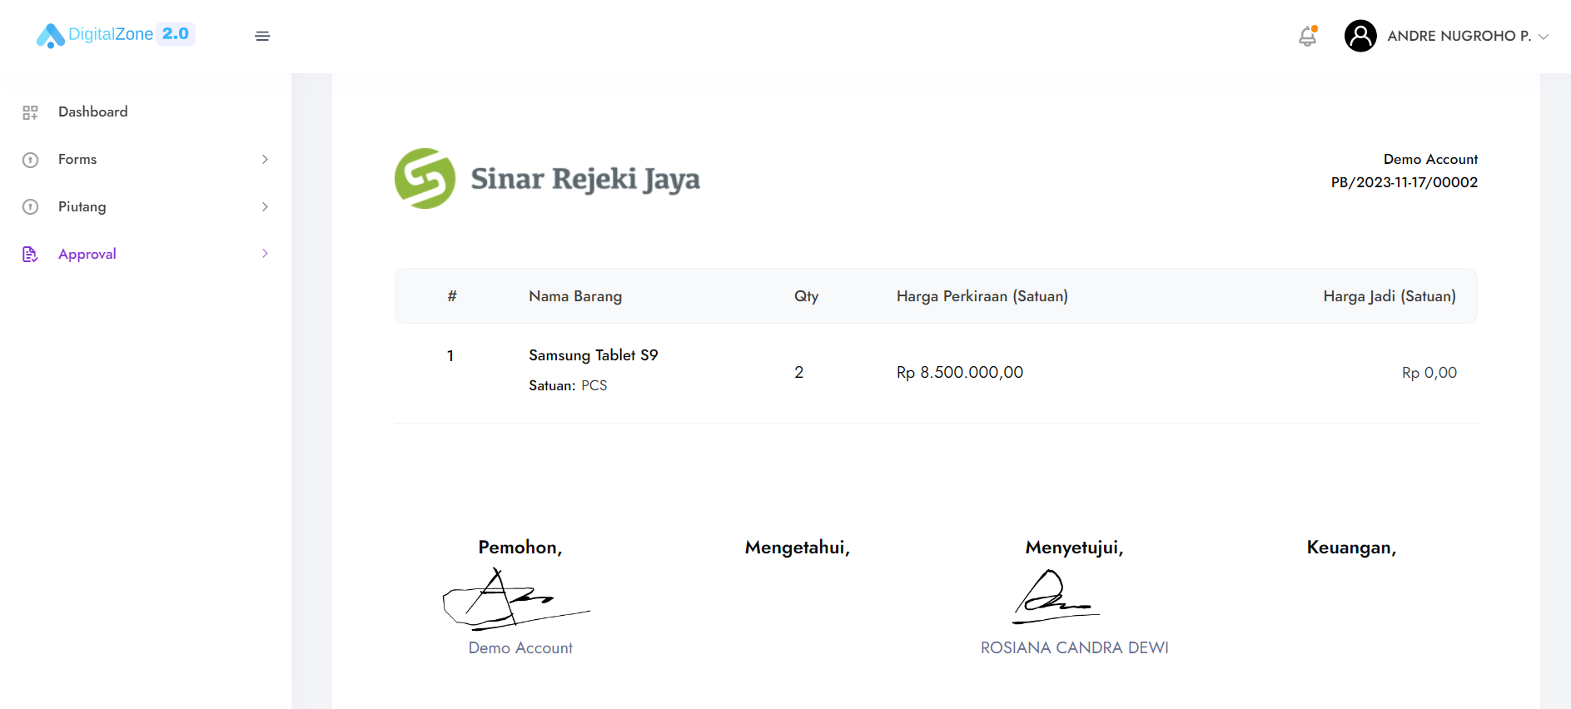Open the notification bell
The image size is (1571, 709).
(1307, 36)
